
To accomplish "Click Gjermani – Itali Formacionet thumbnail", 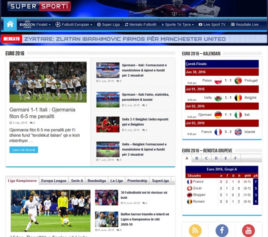I will pos(108,70).
